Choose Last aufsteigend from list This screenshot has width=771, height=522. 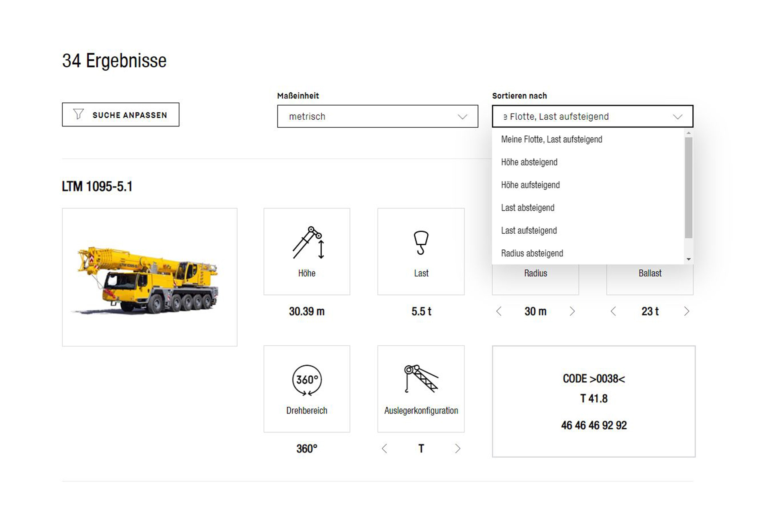(529, 230)
